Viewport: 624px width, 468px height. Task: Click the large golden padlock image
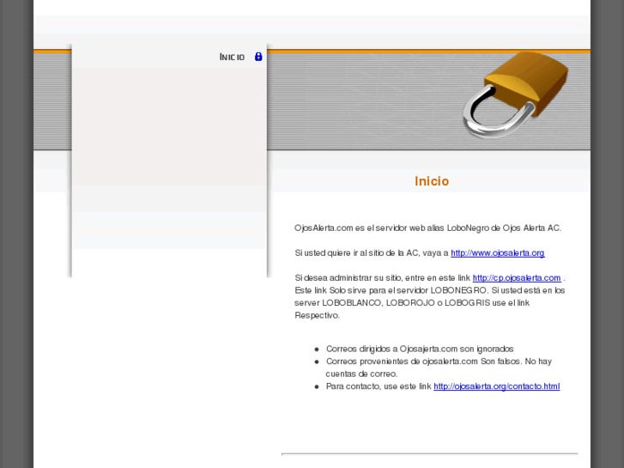516,94
